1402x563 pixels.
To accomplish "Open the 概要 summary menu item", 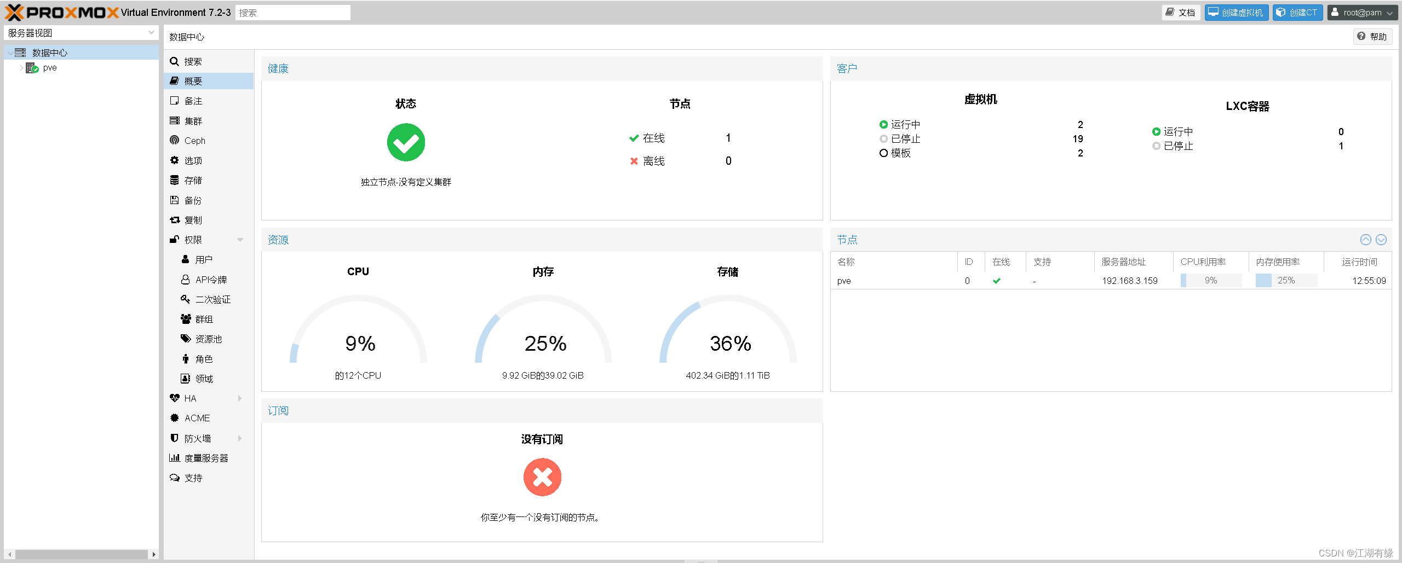I will click(209, 81).
